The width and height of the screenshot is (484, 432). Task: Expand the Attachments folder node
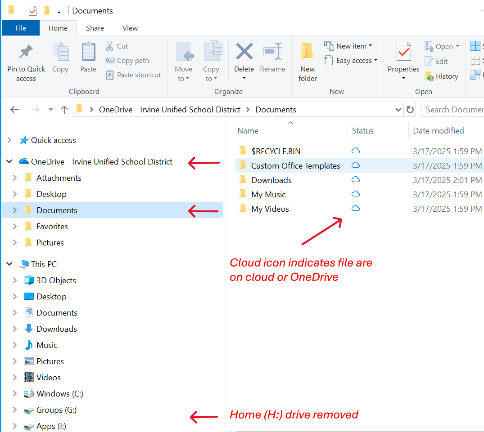14,178
